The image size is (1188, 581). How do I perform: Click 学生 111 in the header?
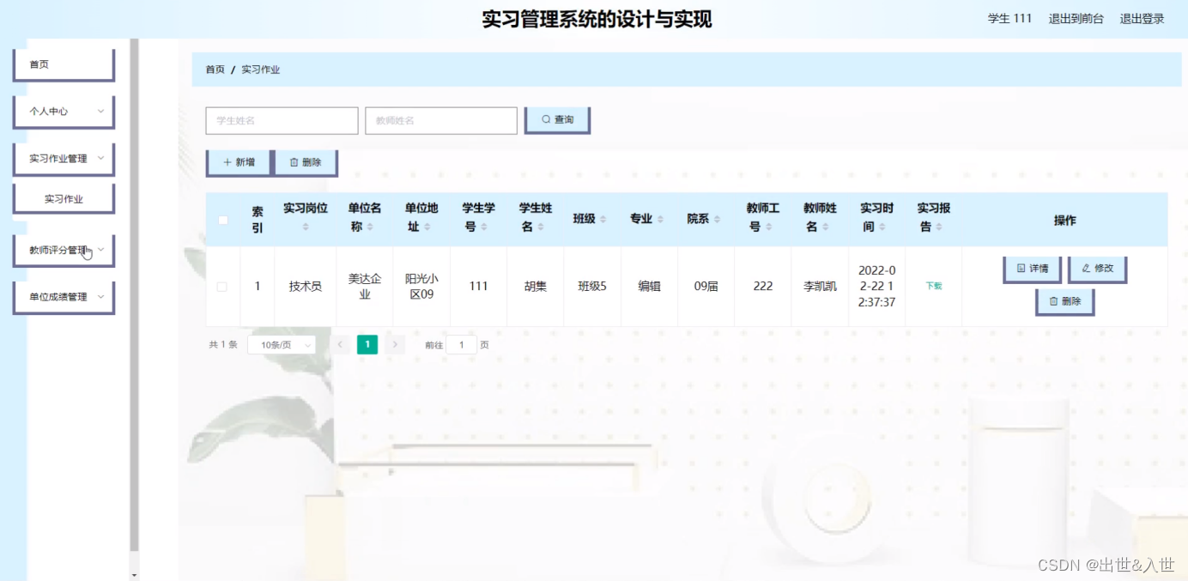1010,19
